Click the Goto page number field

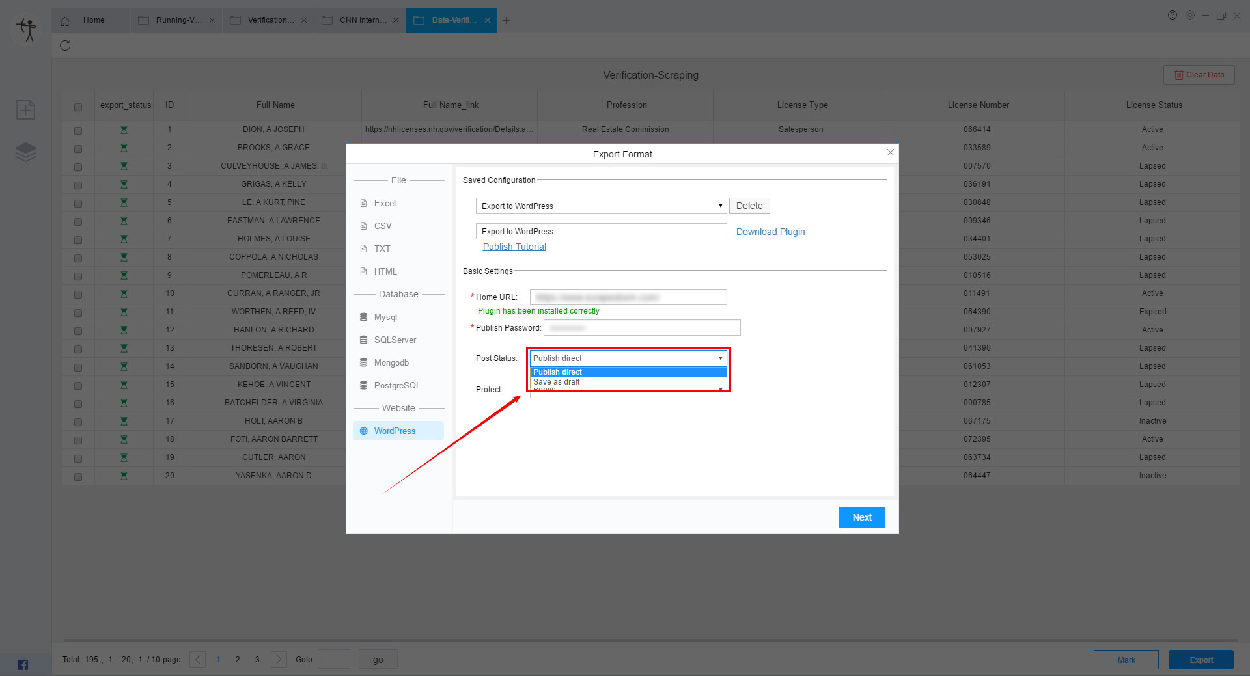click(x=334, y=659)
